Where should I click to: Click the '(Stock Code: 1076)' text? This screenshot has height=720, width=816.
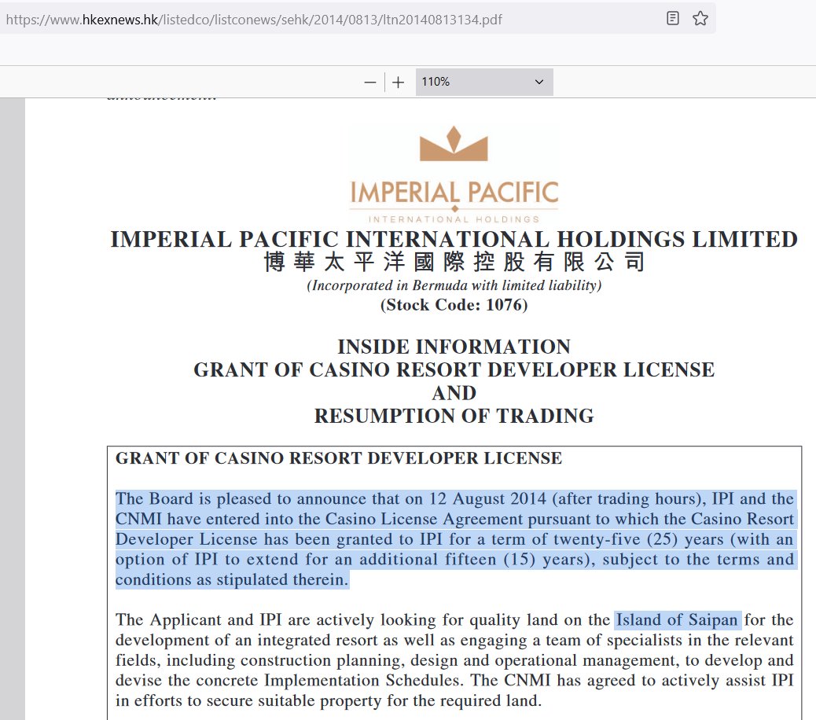[x=454, y=305]
